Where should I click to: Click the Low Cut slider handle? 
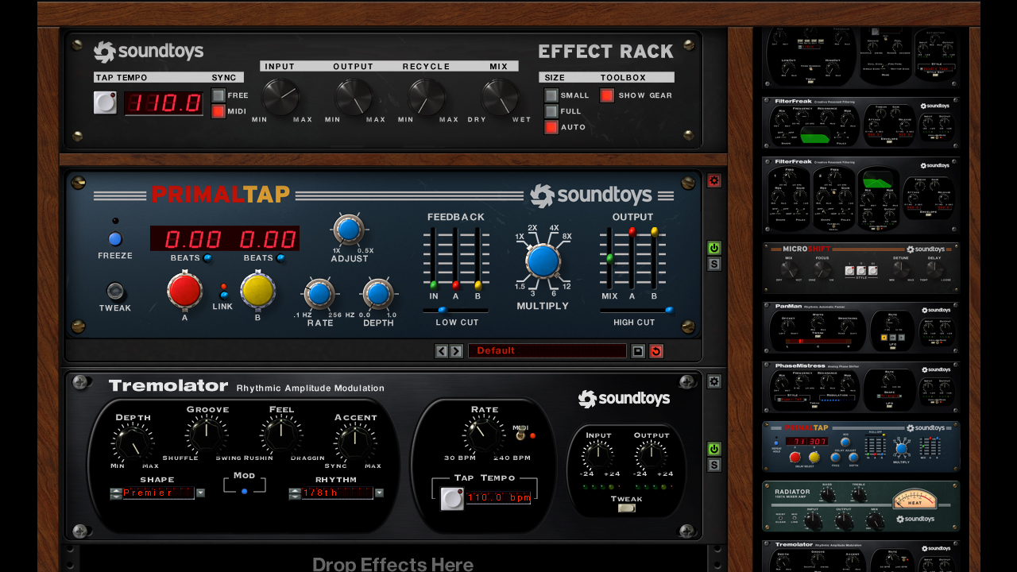pyautogui.click(x=442, y=310)
